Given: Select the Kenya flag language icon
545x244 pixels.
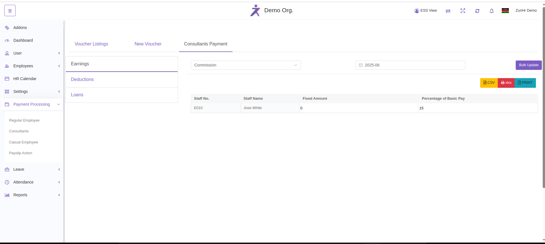Looking at the screenshot, I should [x=505, y=11].
